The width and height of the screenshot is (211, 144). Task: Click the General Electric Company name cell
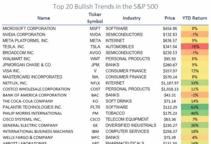(x=30, y=125)
